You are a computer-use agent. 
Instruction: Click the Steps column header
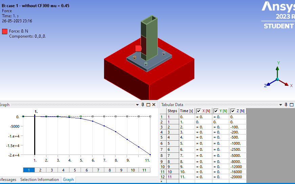[x=172, y=111]
